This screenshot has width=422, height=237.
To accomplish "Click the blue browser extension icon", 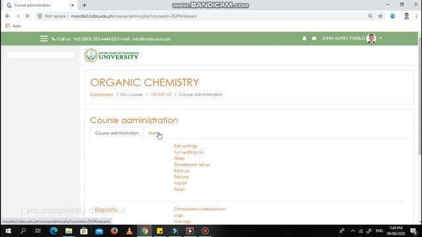I will [x=392, y=16].
